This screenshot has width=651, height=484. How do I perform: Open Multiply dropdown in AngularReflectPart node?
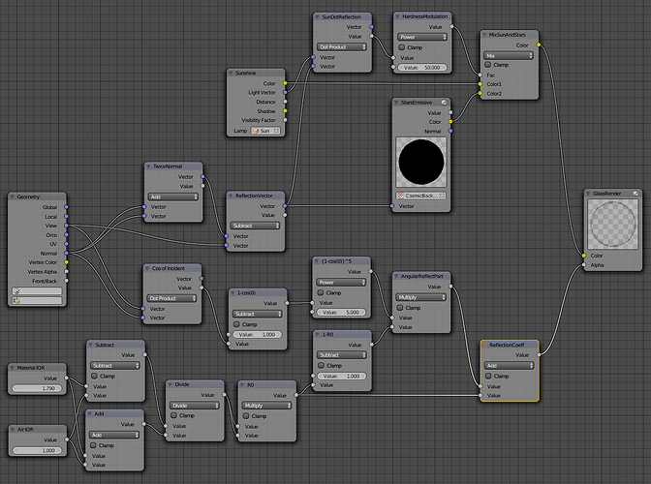coord(421,297)
